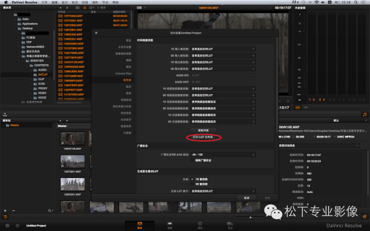
Task: Open the 1D 输出查找表 dropdown
Action: coord(223,62)
